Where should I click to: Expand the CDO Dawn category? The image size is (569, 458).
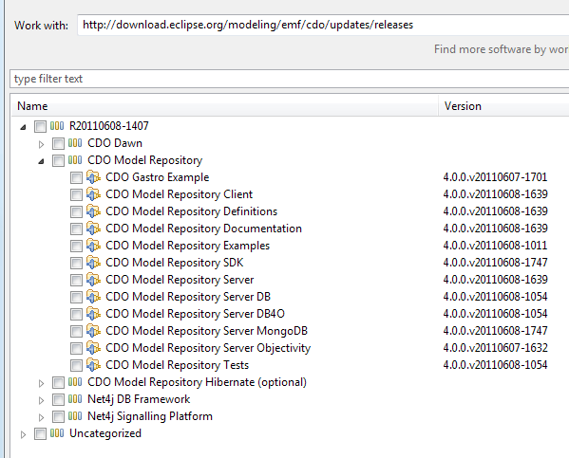(x=41, y=144)
